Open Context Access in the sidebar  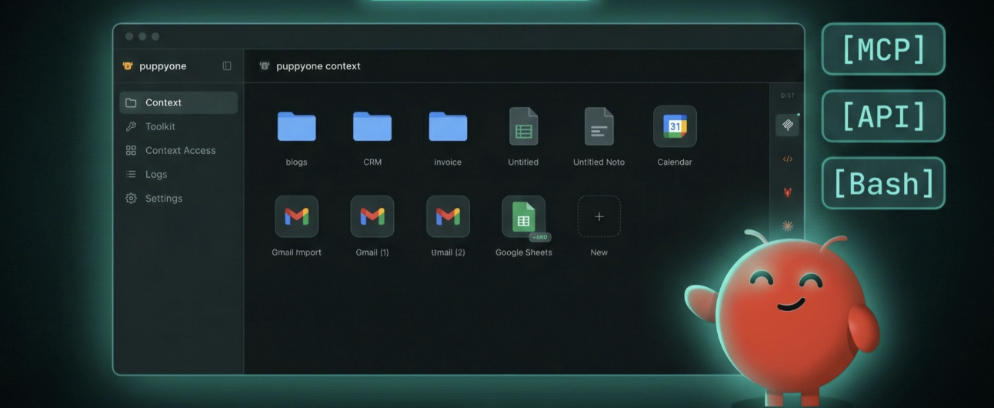click(180, 150)
